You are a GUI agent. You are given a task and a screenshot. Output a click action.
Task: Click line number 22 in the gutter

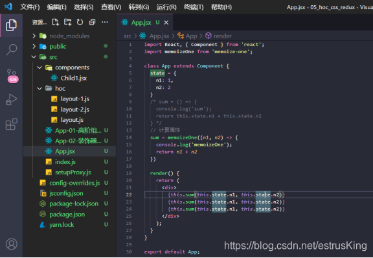coord(129,194)
